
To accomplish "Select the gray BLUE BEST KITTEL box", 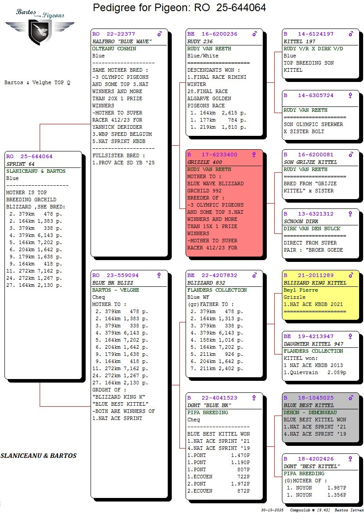I will click(x=321, y=419).
